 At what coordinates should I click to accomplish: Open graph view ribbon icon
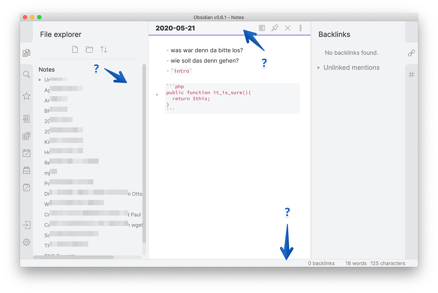pos(27,136)
